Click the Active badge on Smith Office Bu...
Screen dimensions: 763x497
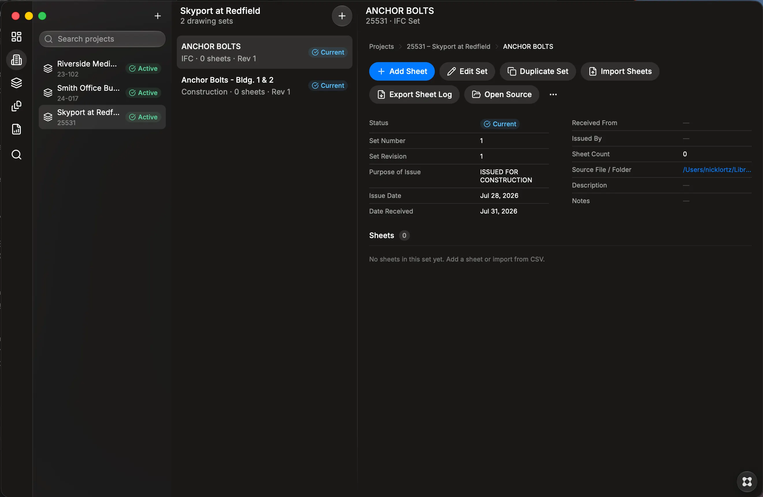(x=143, y=93)
